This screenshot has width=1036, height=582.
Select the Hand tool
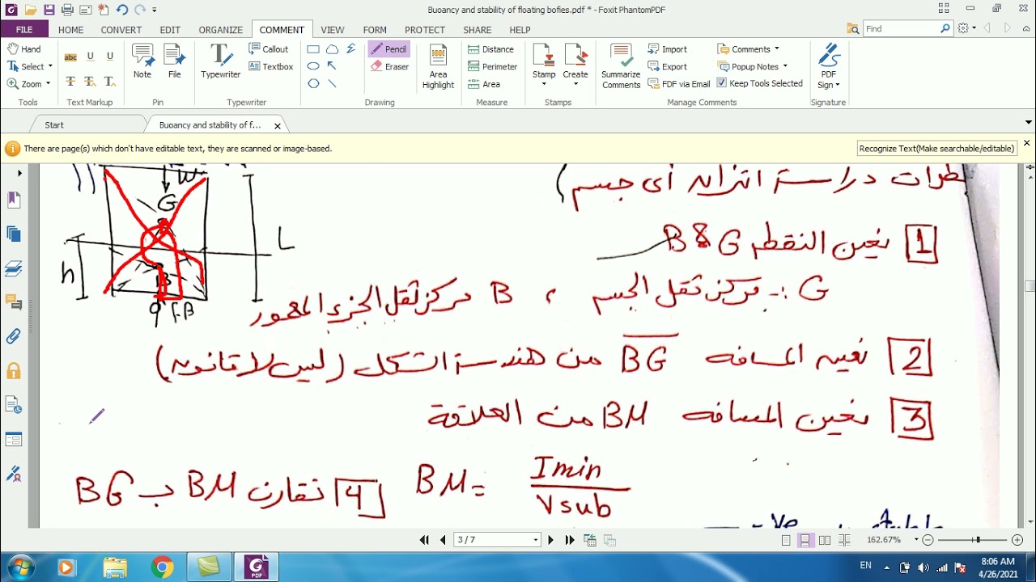pos(24,49)
